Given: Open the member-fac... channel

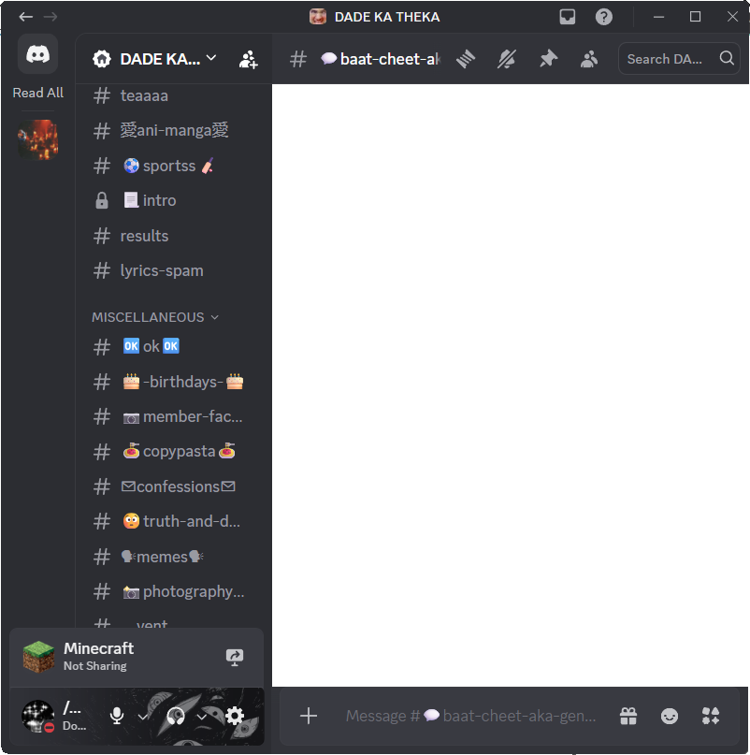Looking at the screenshot, I should tap(174, 416).
